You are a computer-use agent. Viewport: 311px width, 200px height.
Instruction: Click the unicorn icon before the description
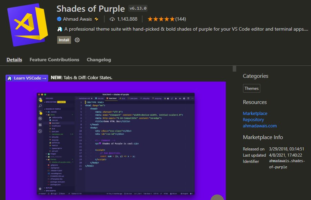(x=60, y=29)
